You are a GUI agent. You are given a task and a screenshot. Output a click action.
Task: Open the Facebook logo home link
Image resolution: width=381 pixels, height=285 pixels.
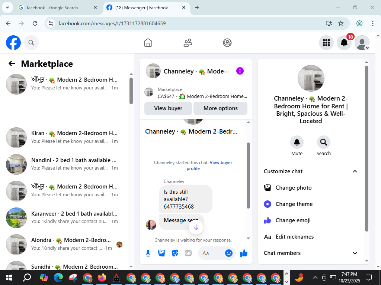click(13, 43)
